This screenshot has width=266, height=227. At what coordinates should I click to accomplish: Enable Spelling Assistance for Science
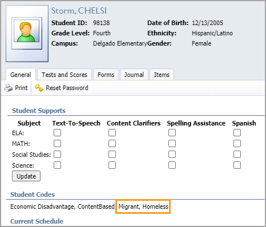click(x=172, y=165)
